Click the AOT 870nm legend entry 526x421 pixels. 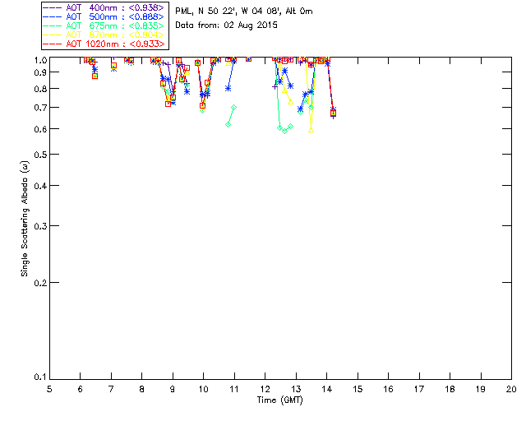coord(104,35)
